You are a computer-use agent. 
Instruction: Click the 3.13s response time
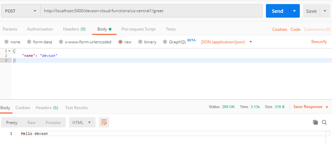[255, 107]
